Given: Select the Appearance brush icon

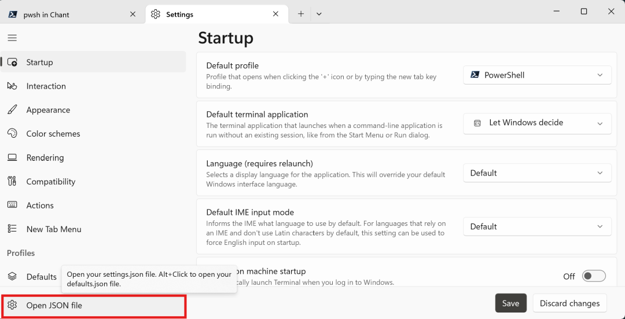Looking at the screenshot, I should click(x=12, y=110).
